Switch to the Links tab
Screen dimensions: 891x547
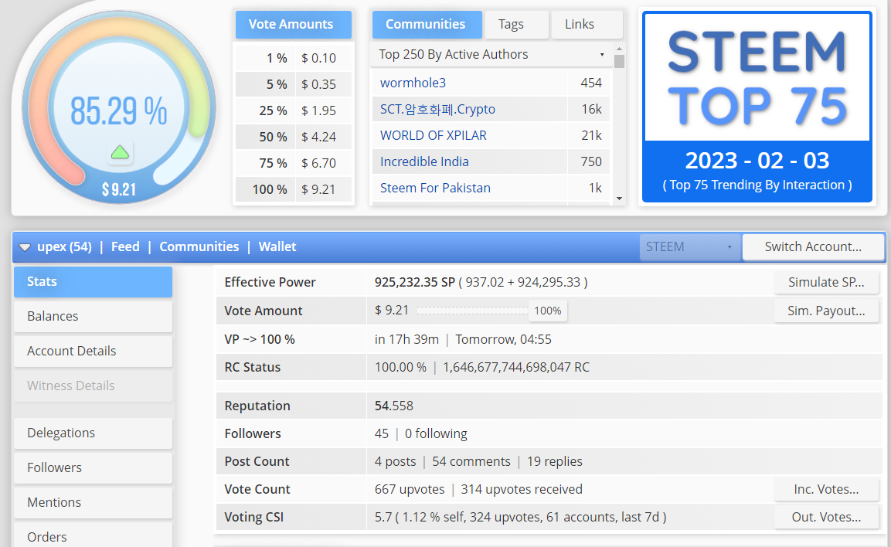tap(587, 25)
